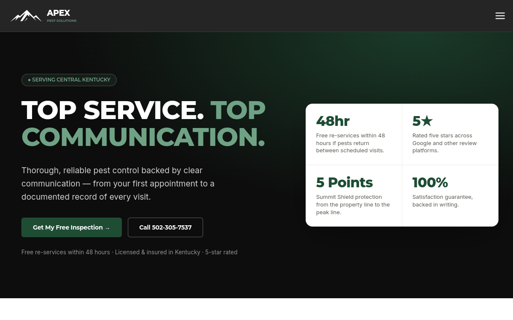The width and height of the screenshot is (513, 320).
Task: Click the 'PEST SOLUTIONS' logo subtitle
Action: click(62, 20)
